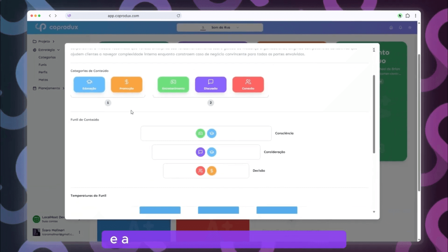Select the Conexão category card
The width and height of the screenshot is (448, 252).
[x=248, y=85]
